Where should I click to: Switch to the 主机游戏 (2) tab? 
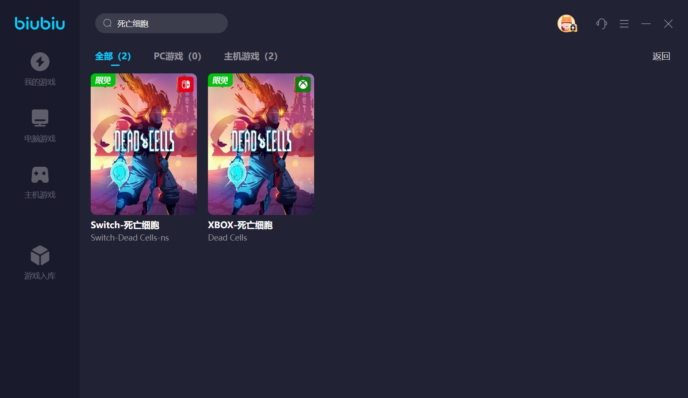(251, 56)
